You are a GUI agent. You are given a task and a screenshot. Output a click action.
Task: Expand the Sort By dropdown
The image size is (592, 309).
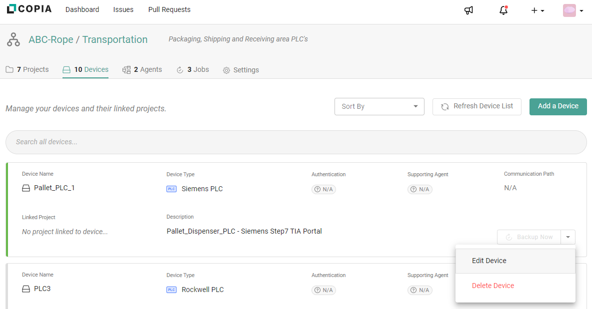pos(379,106)
